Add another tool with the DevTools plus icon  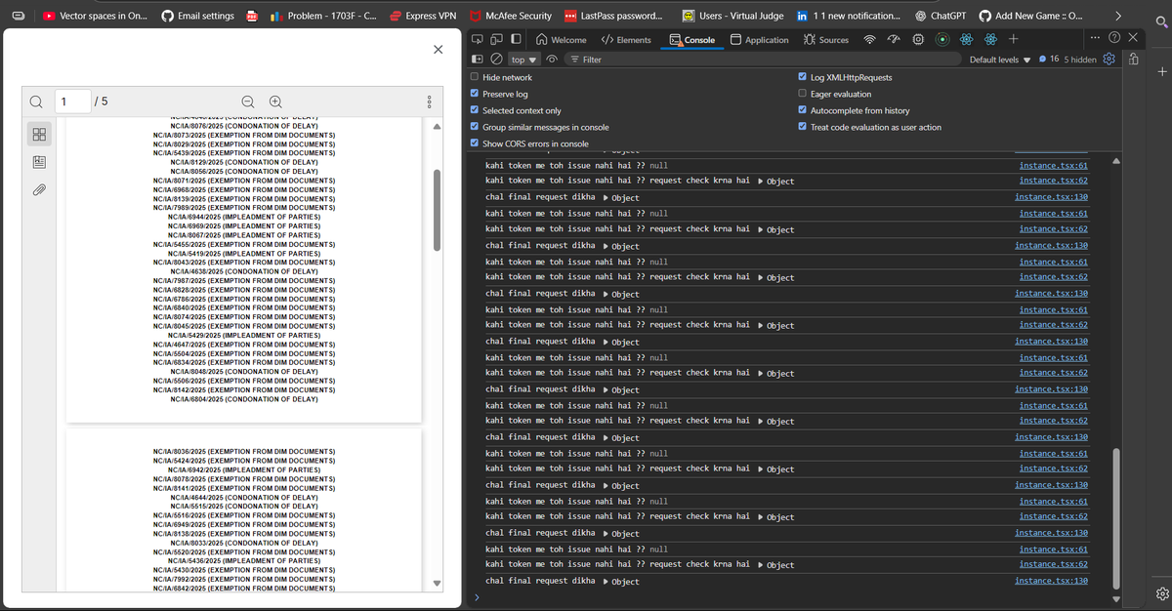(x=1014, y=40)
